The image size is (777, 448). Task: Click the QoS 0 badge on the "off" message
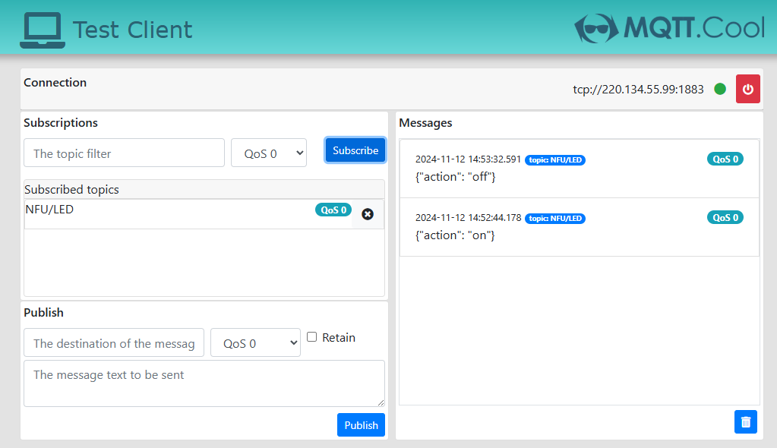(725, 159)
